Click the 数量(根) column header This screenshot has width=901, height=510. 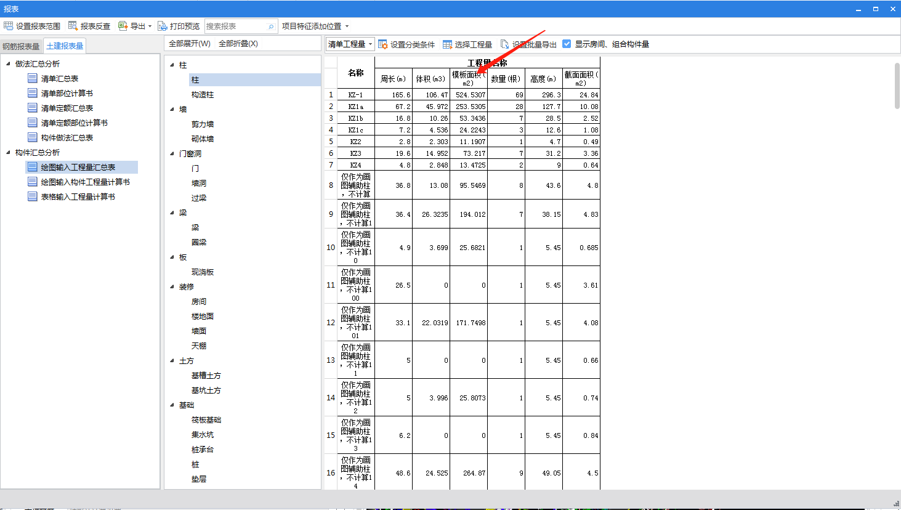(506, 79)
